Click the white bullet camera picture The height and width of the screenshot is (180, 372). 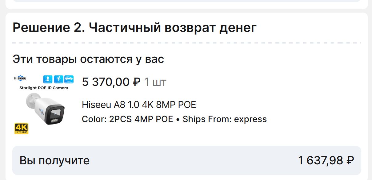click(46, 109)
